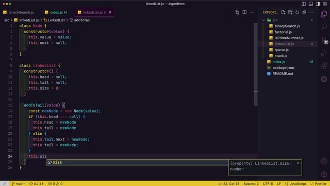This screenshot has height=186, width=330.
Task: Open Explorer views and more actions menu
Action: (311, 12)
